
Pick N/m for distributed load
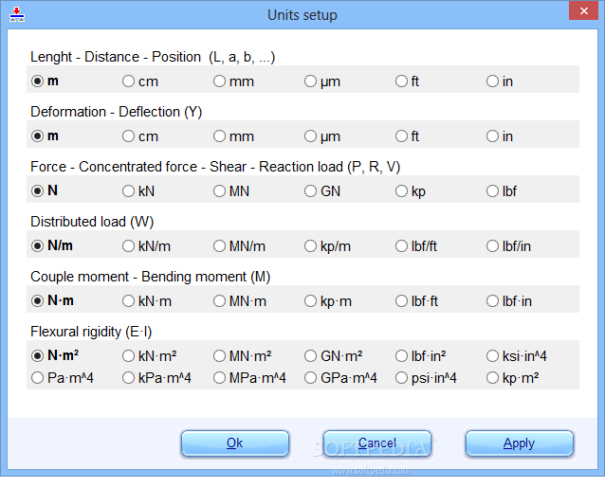pos(52,246)
